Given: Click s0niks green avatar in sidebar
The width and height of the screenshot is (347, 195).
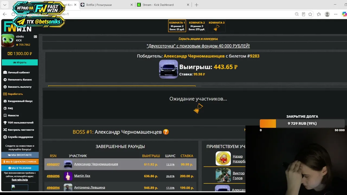Looking at the screenshot, I should pyautogui.click(x=8, y=41).
